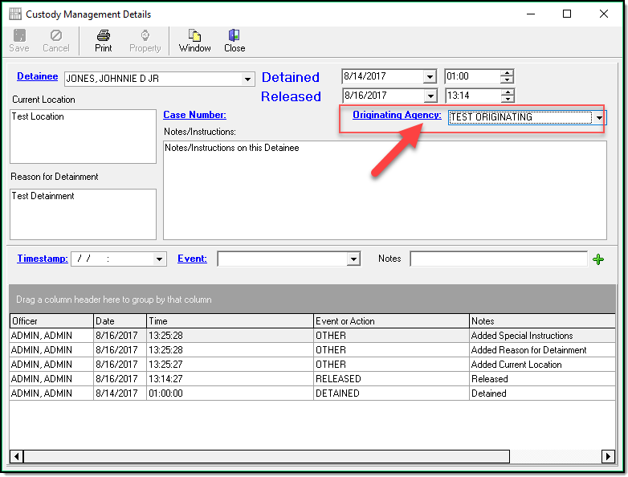
Task: Click the Case Number link
Action: pos(194,115)
